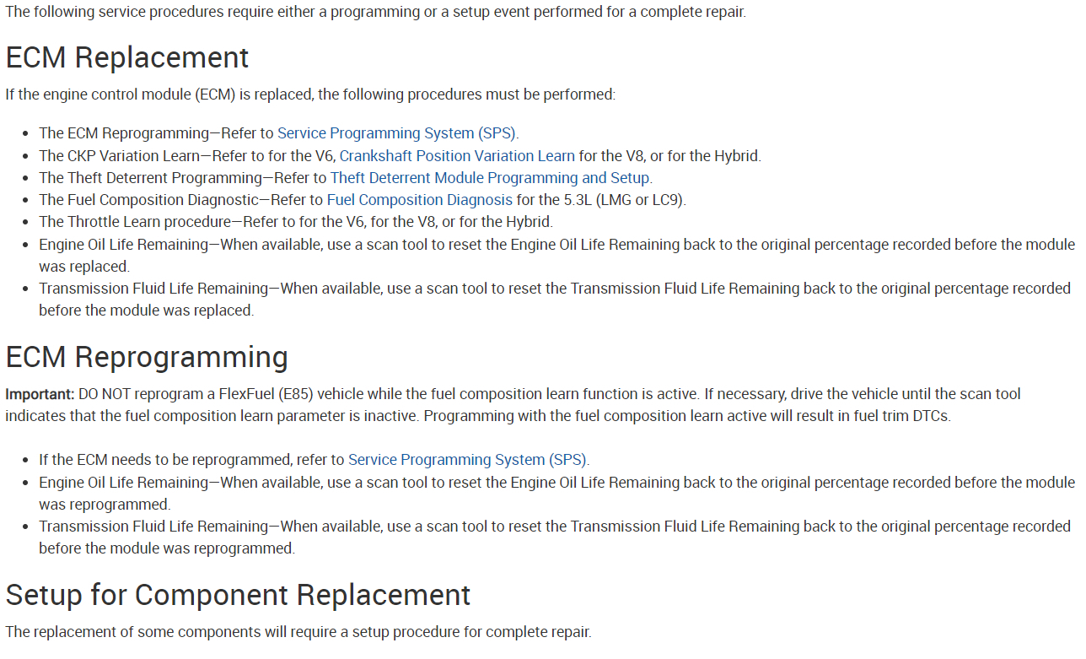Image resolution: width=1086 pixels, height=659 pixels.
Task: Open the Fuel Composition Diagnosis link
Action: (419, 200)
